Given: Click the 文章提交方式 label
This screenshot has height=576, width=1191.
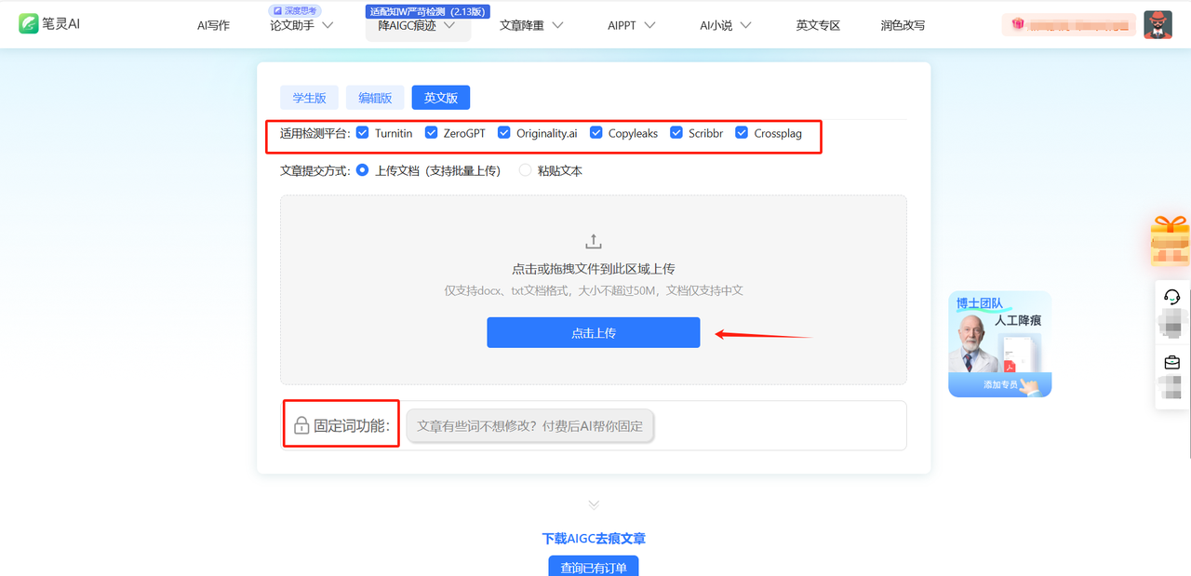Looking at the screenshot, I should [315, 170].
